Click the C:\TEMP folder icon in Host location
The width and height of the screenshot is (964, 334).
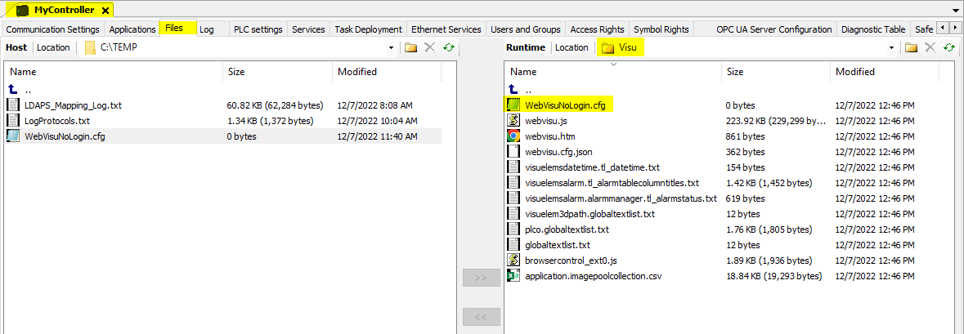point(91,47)
